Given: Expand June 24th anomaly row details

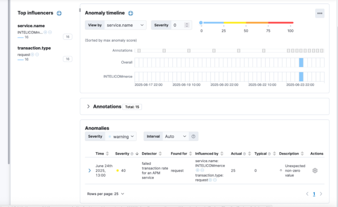Looking at the screenshot, I should point(89,171).
